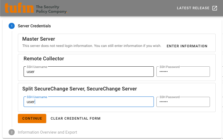Click the Master Server login information note
The height and width of the screenshot is (139, 223).
[x=92, y=46]
